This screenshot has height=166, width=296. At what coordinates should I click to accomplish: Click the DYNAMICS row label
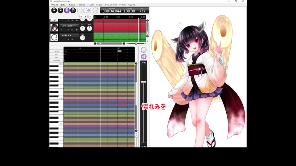tap(57, 61)
